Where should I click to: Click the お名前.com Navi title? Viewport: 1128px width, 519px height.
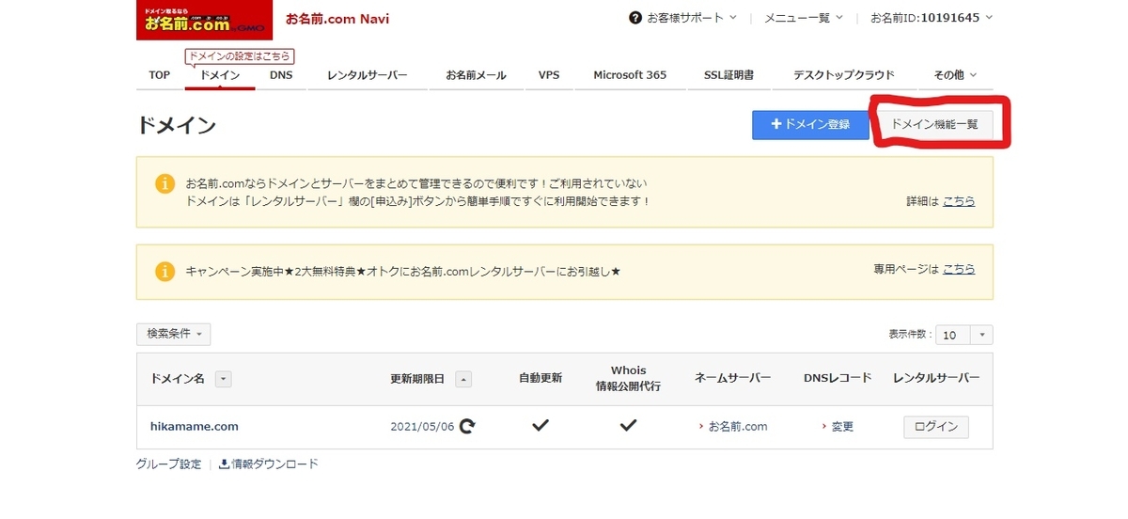pyautogui.click(x=337, y=19)
